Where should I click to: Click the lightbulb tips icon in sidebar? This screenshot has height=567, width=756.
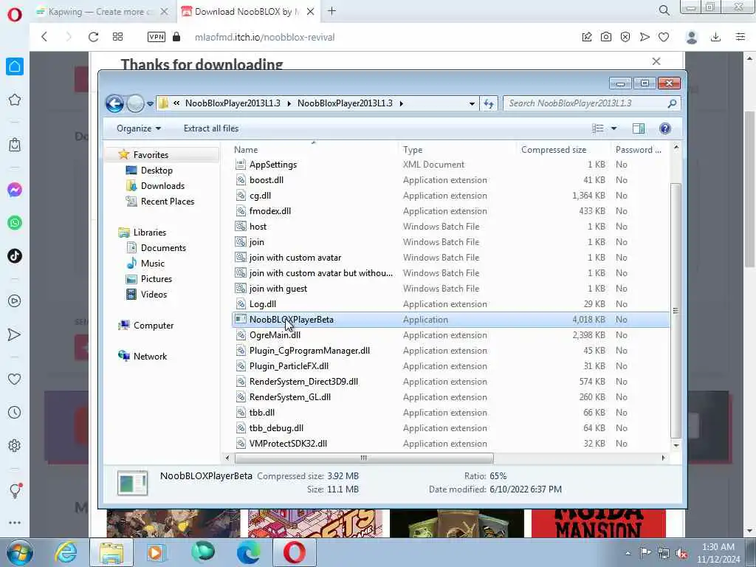click(x=15, y=490)
